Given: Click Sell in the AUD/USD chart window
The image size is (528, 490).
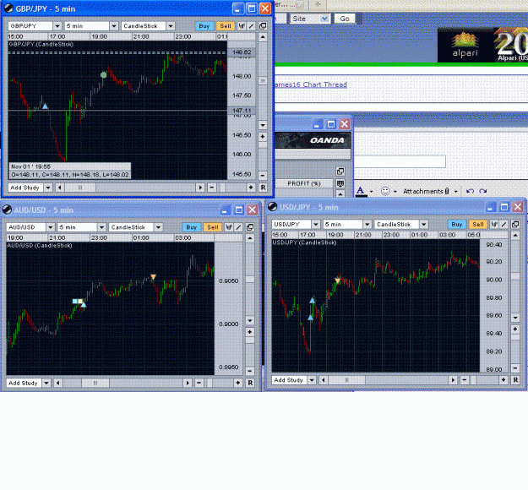Looking at the screenshot, I should pyautogui.click(x=213, y=227).
